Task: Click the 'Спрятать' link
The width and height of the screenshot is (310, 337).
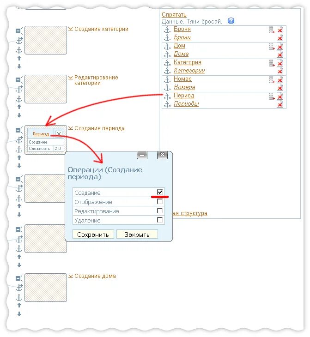Action: point(174,15)
